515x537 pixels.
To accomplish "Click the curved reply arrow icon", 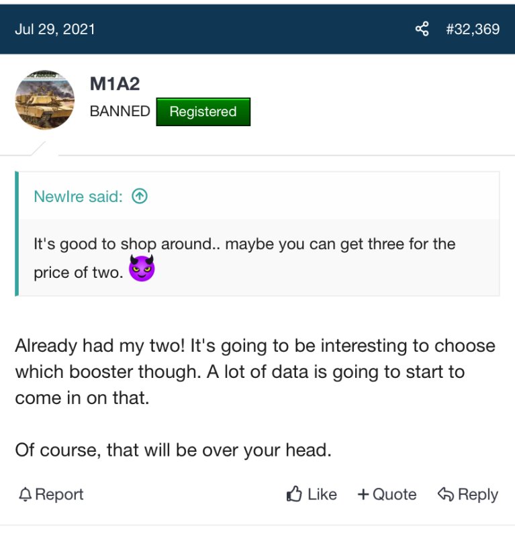I will tap(445, 495).
